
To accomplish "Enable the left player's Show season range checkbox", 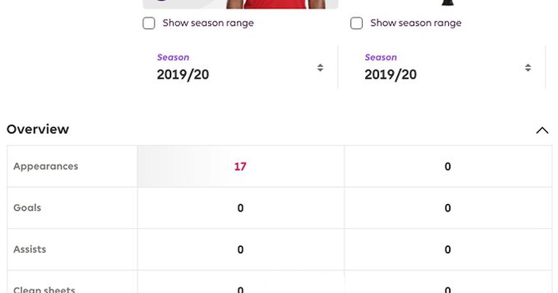I will click(x=149, y=23).
